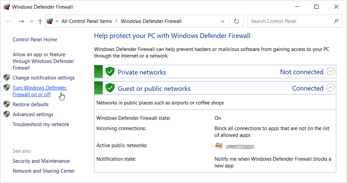
Task: Click 'Help protect your PC' heading
Action: pyautogui.click(x=172, y=36)
